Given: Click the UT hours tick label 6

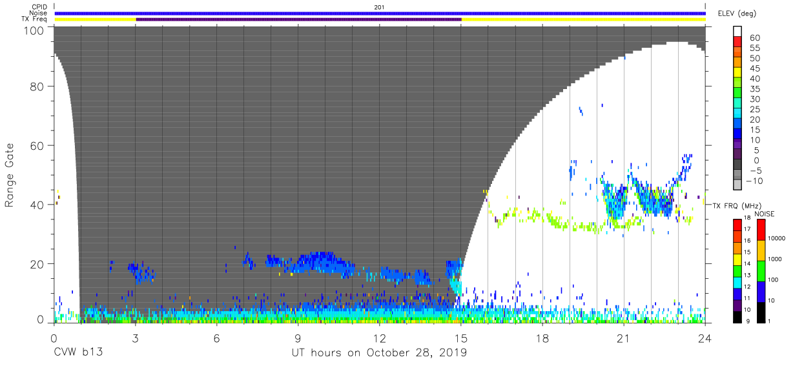Looking at the screenshot, I should tap(216, 338).
